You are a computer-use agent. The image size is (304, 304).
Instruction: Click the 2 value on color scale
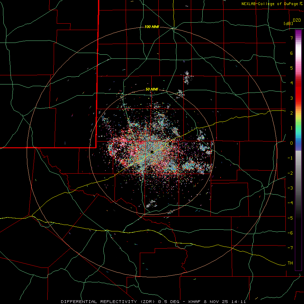pyautogui.click(x=292, y=113)
